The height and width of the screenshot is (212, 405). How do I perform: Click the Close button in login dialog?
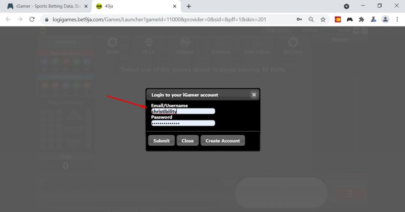click(x=187, y=141)
